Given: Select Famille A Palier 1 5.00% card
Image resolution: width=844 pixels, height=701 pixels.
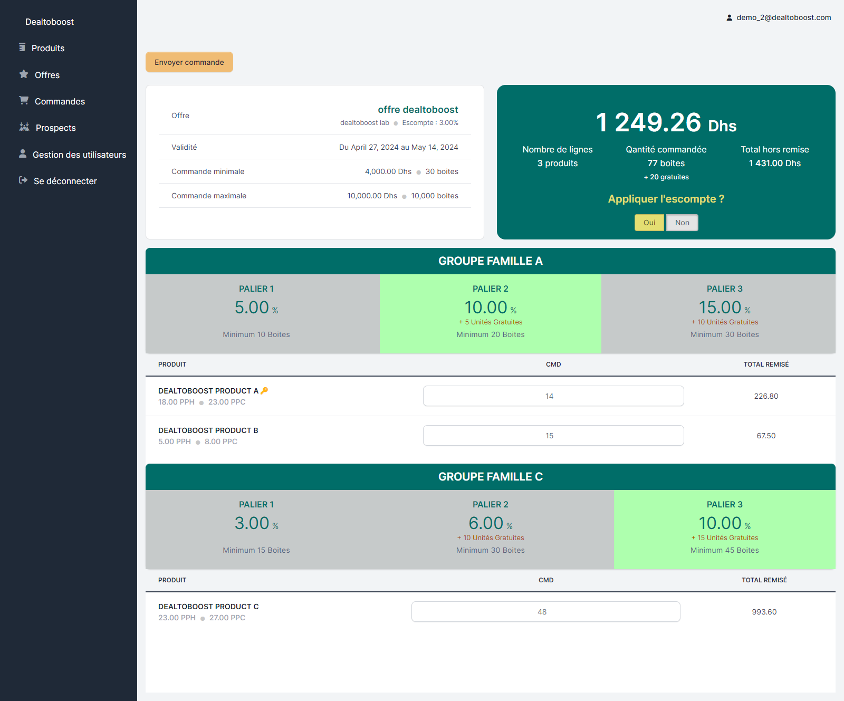Looking at the screenshot, I should pyautogui.click(x=263, y=314).
